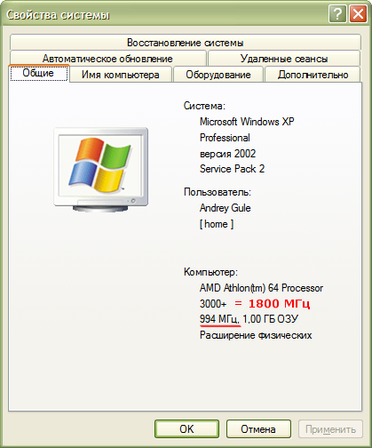Click the Применить button
Image resolution: width=372 pixels, height=448 pixels.
pyautogui.click(x=330, y=428)
